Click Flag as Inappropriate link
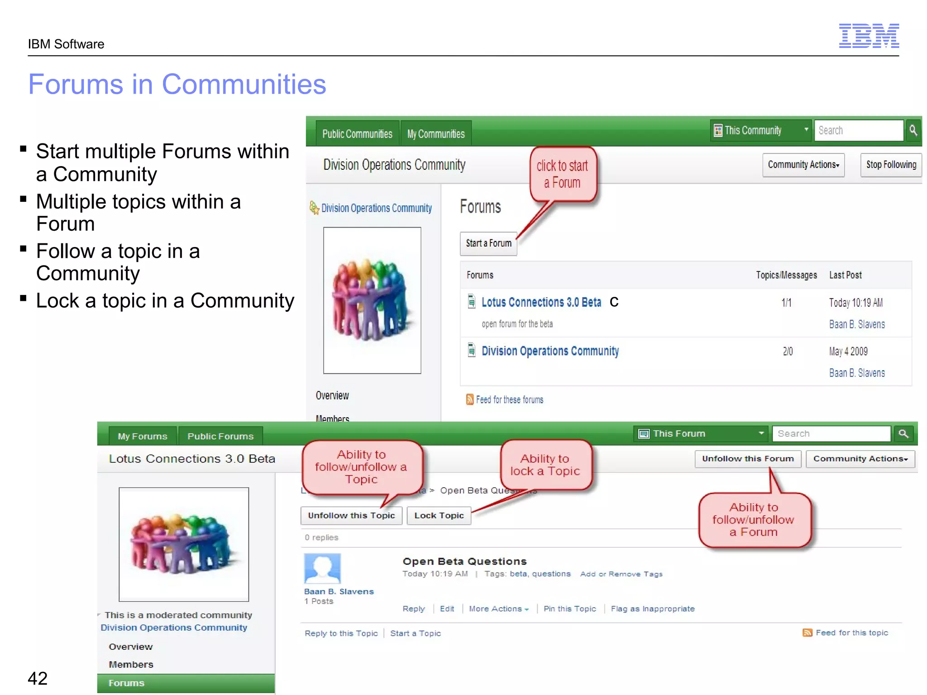 (653, 609)
